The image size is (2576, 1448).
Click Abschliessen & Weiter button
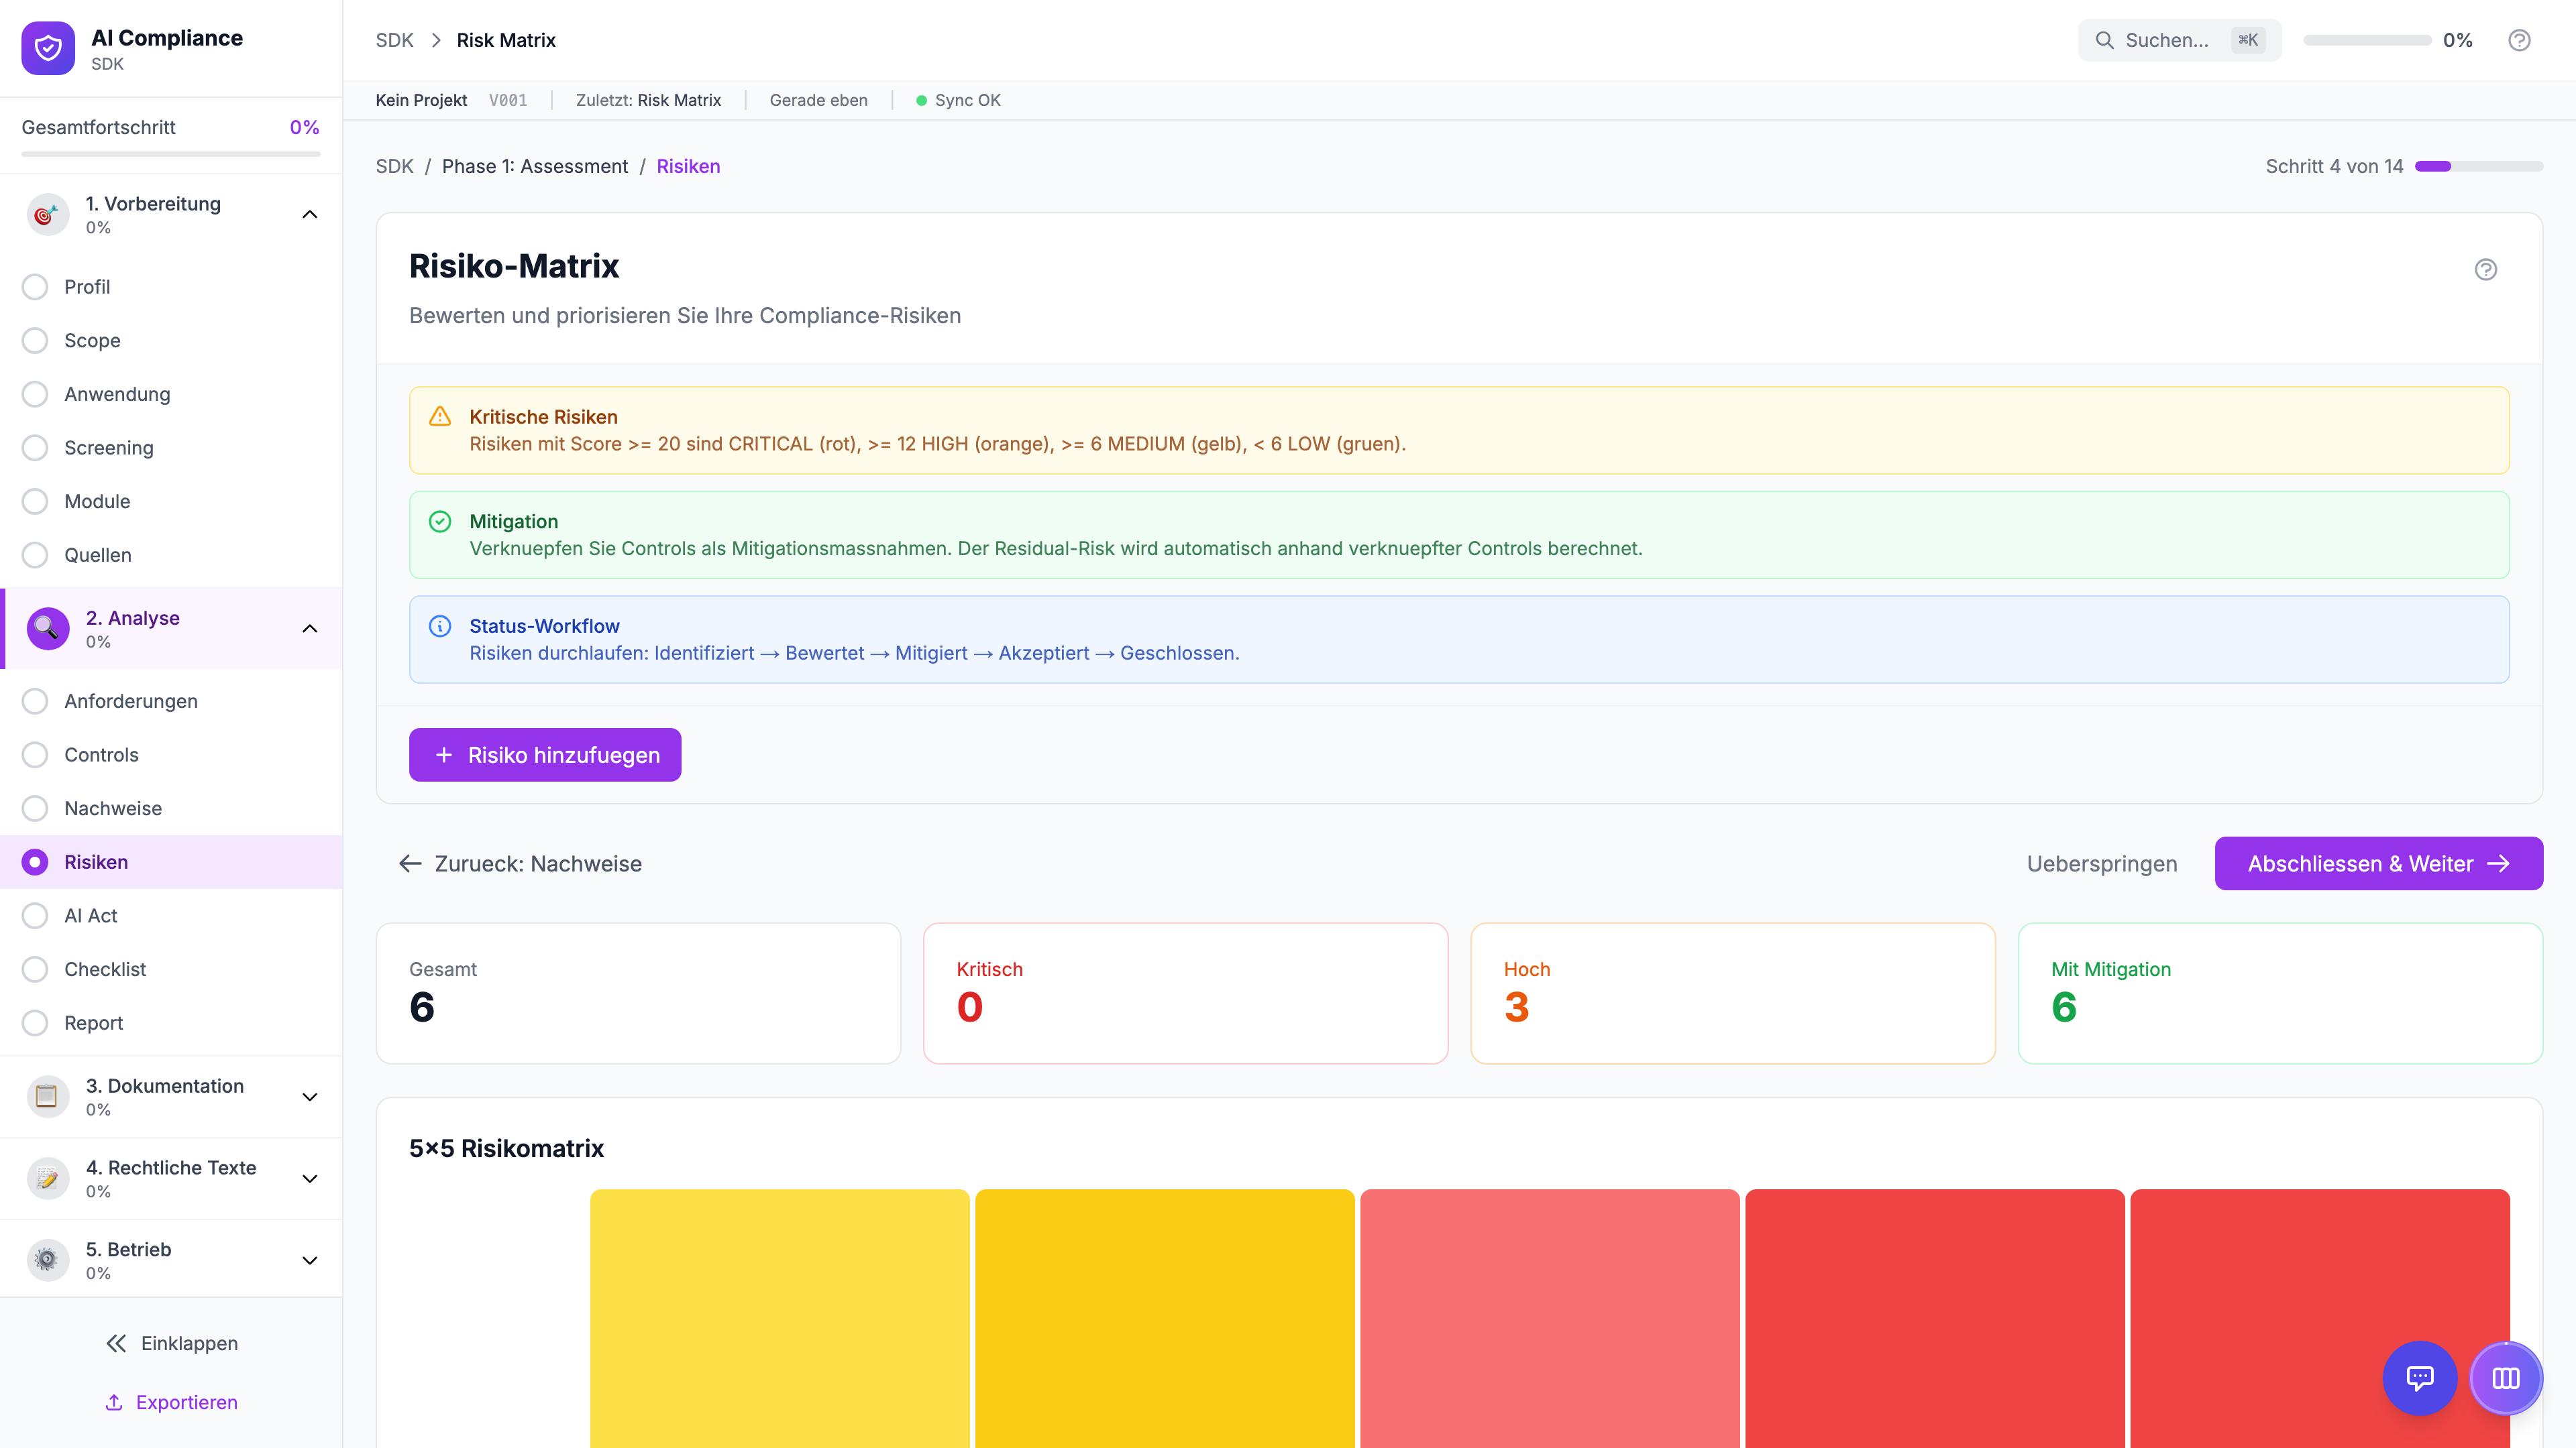click(x=2378, y=863)
